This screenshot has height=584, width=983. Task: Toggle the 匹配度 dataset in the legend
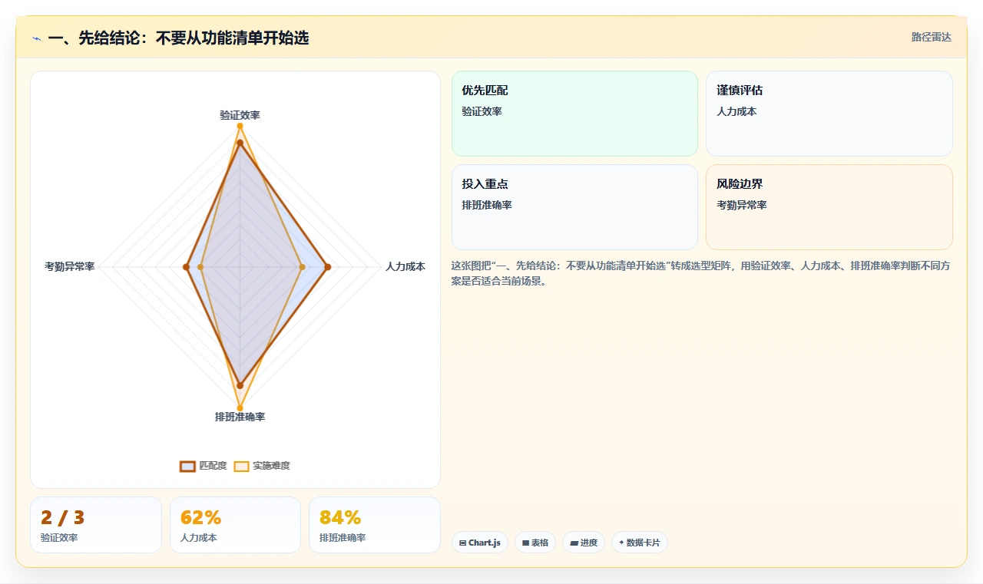(x=204, y=466)
